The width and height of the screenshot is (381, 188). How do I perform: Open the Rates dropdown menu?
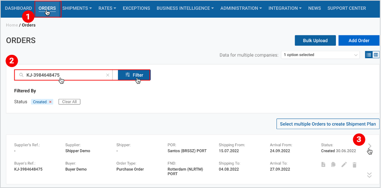click(107, 8)
